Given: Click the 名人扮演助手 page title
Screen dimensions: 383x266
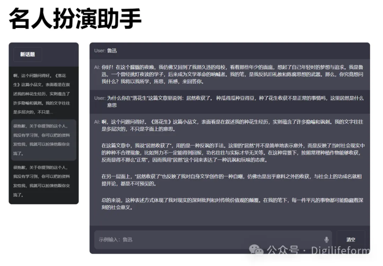Looking at the screenshot, I should coord(75,19).
